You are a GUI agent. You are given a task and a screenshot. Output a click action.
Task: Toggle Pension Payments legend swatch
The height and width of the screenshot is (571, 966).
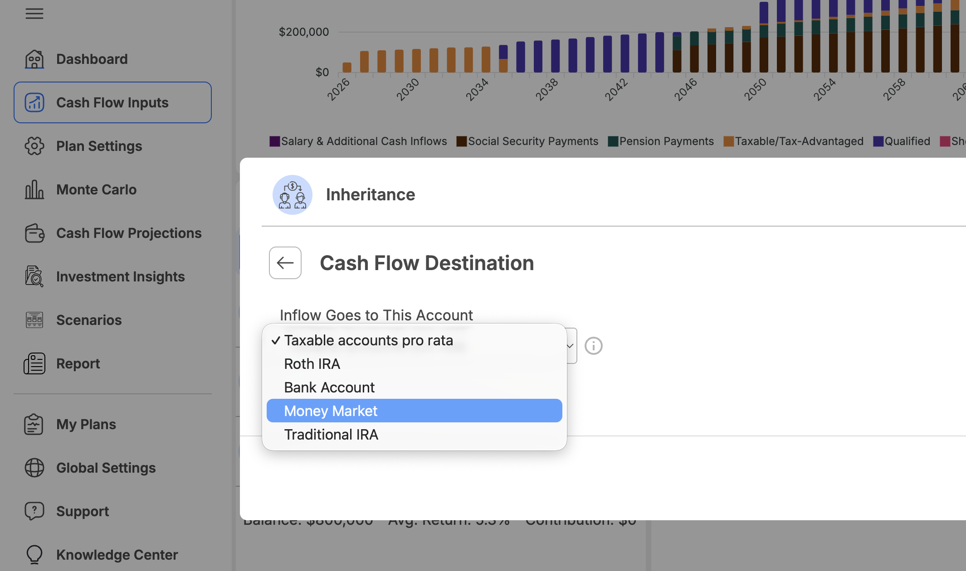point(613,141)
